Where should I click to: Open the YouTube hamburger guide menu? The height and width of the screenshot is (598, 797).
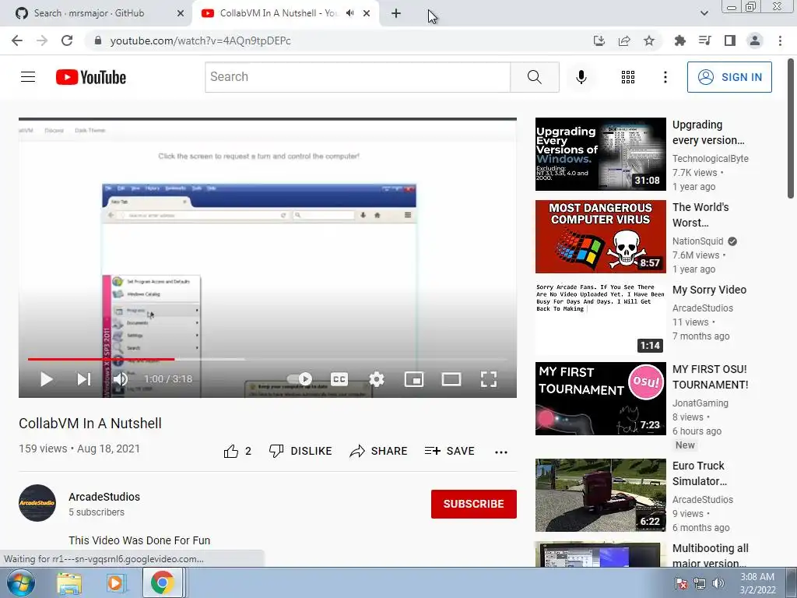pos(28,77)
